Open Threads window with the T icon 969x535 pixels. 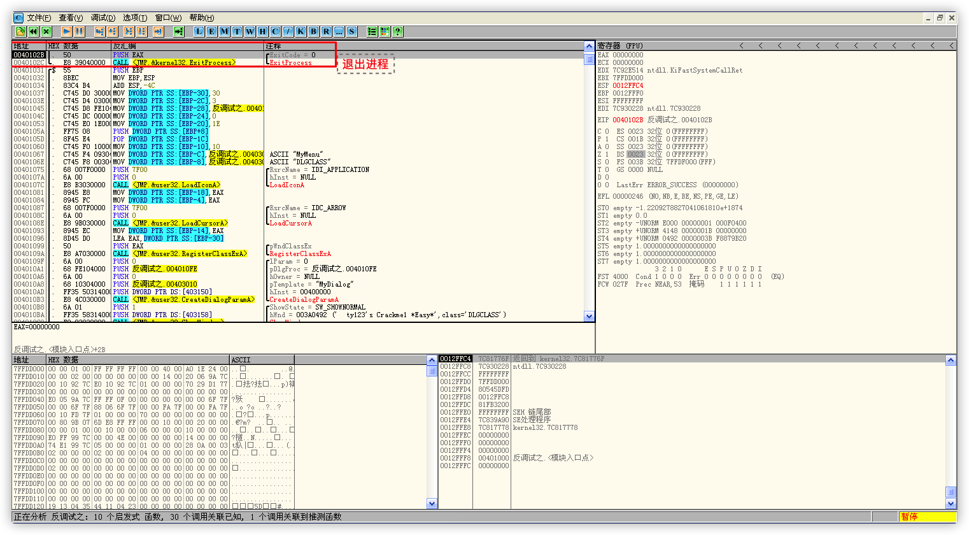click(237, 31)
